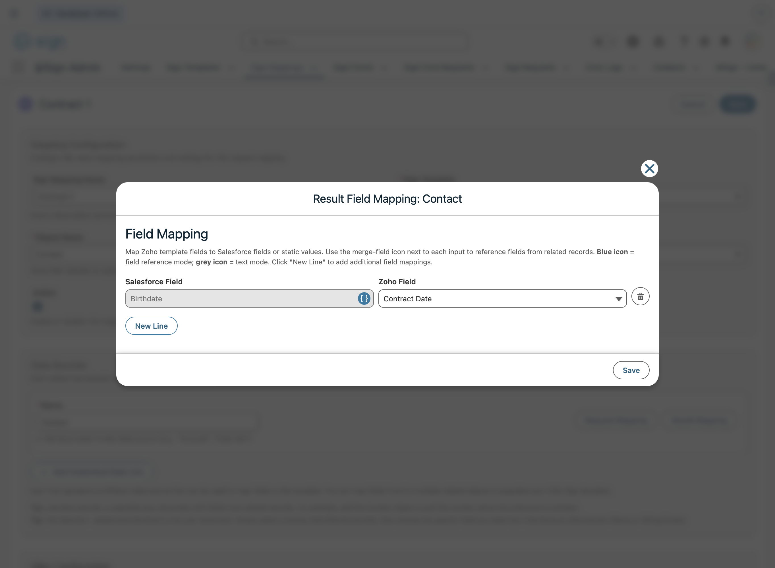
Task: Add a mapping with New Line button
Action: tap(151, 326)
